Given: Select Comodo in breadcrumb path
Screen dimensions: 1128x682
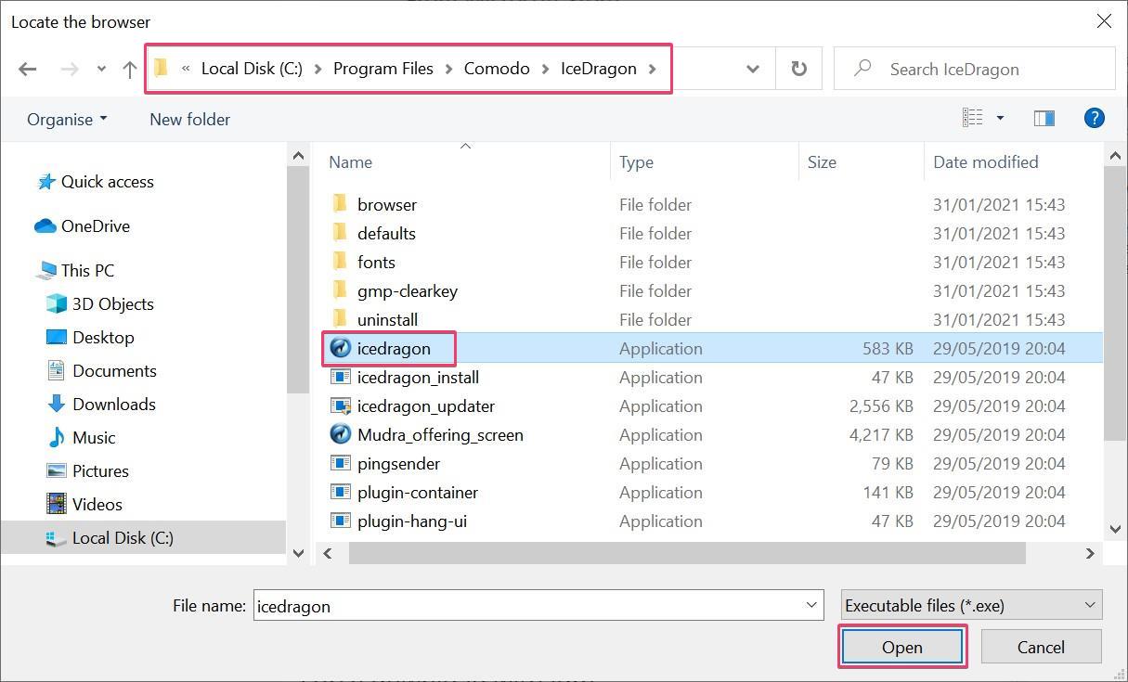Looking at the screenshot, I should point(497,69).
